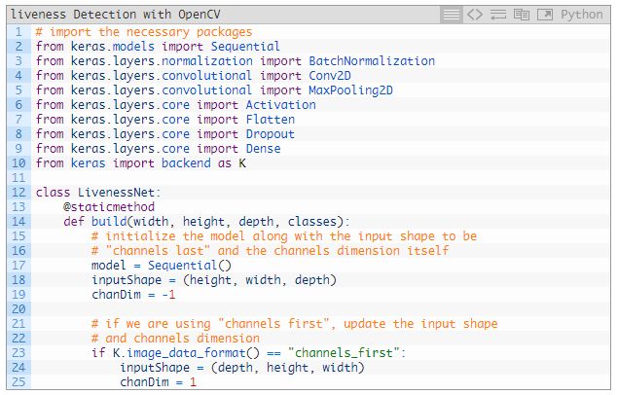The image size is (618, 395).
Task: Click line number 1 in the gutter
Action: click(x=17, y=32)
